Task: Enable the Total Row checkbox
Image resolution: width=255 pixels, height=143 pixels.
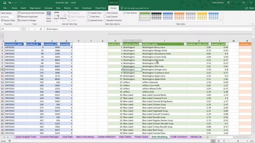Action: click(x=88, y=17)
